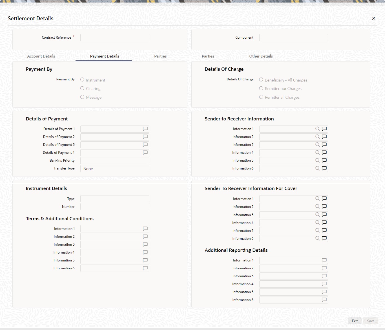Click search icon for Cover Information 5
Viewport: 392px width, 330px height.
(318, 230)
